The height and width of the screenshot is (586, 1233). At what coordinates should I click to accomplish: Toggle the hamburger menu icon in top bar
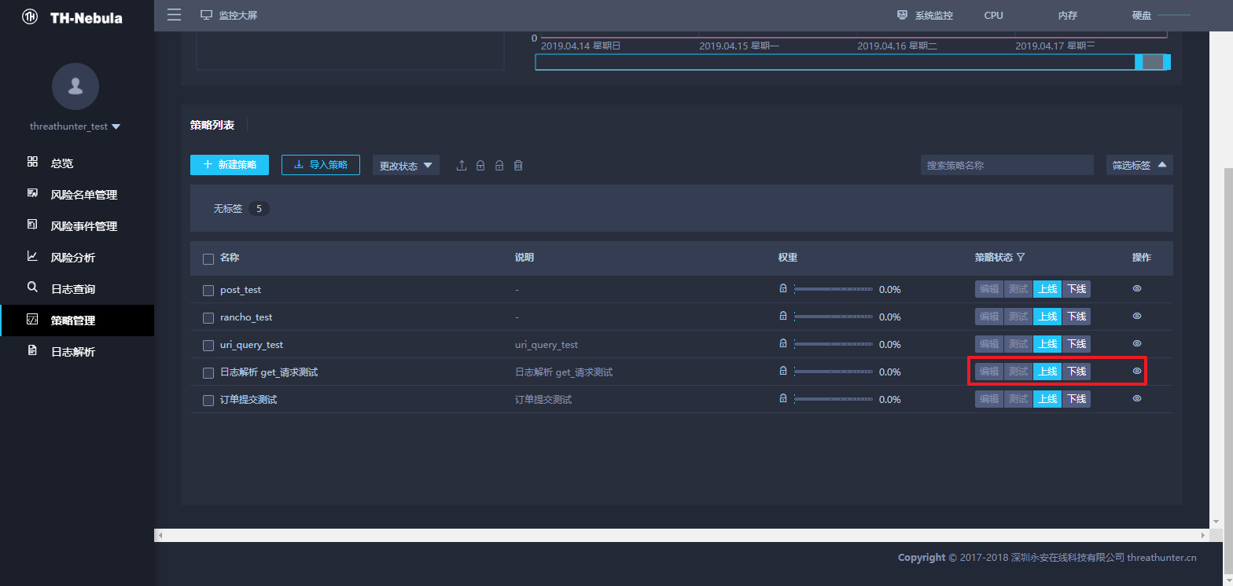click(x=174, y=15)
